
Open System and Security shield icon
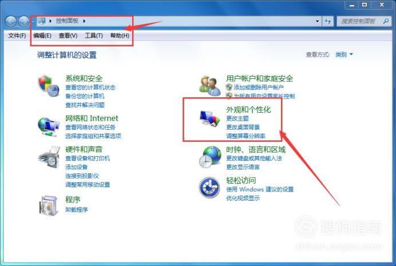(49, 86)
